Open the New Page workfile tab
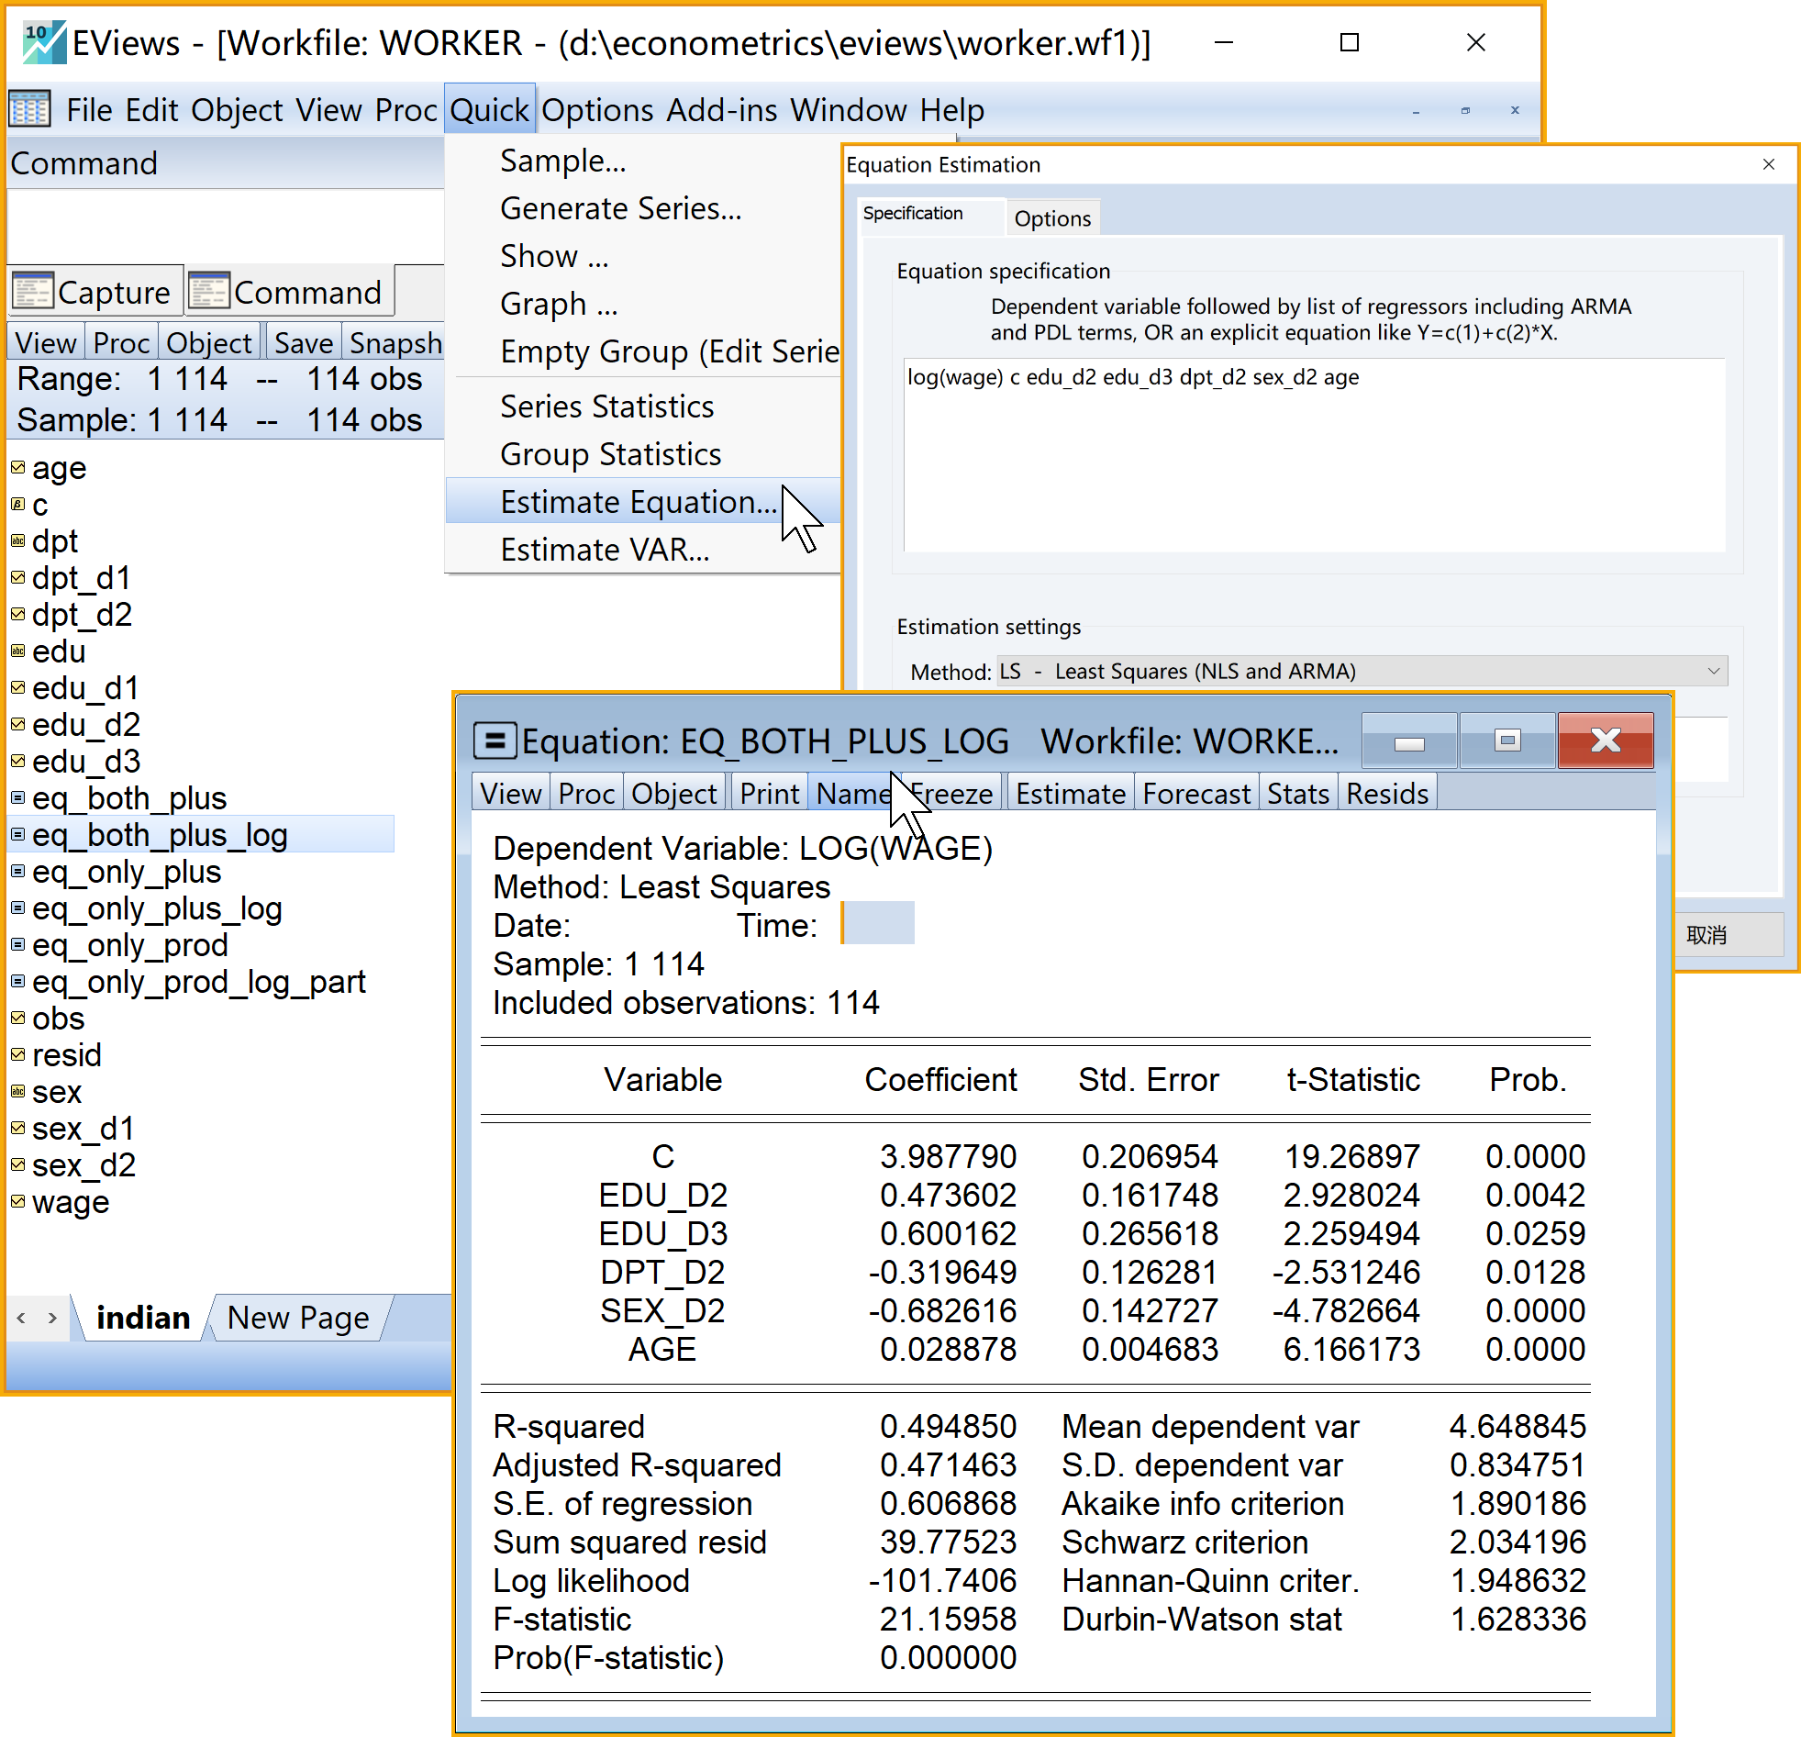 coord(297,1317)
